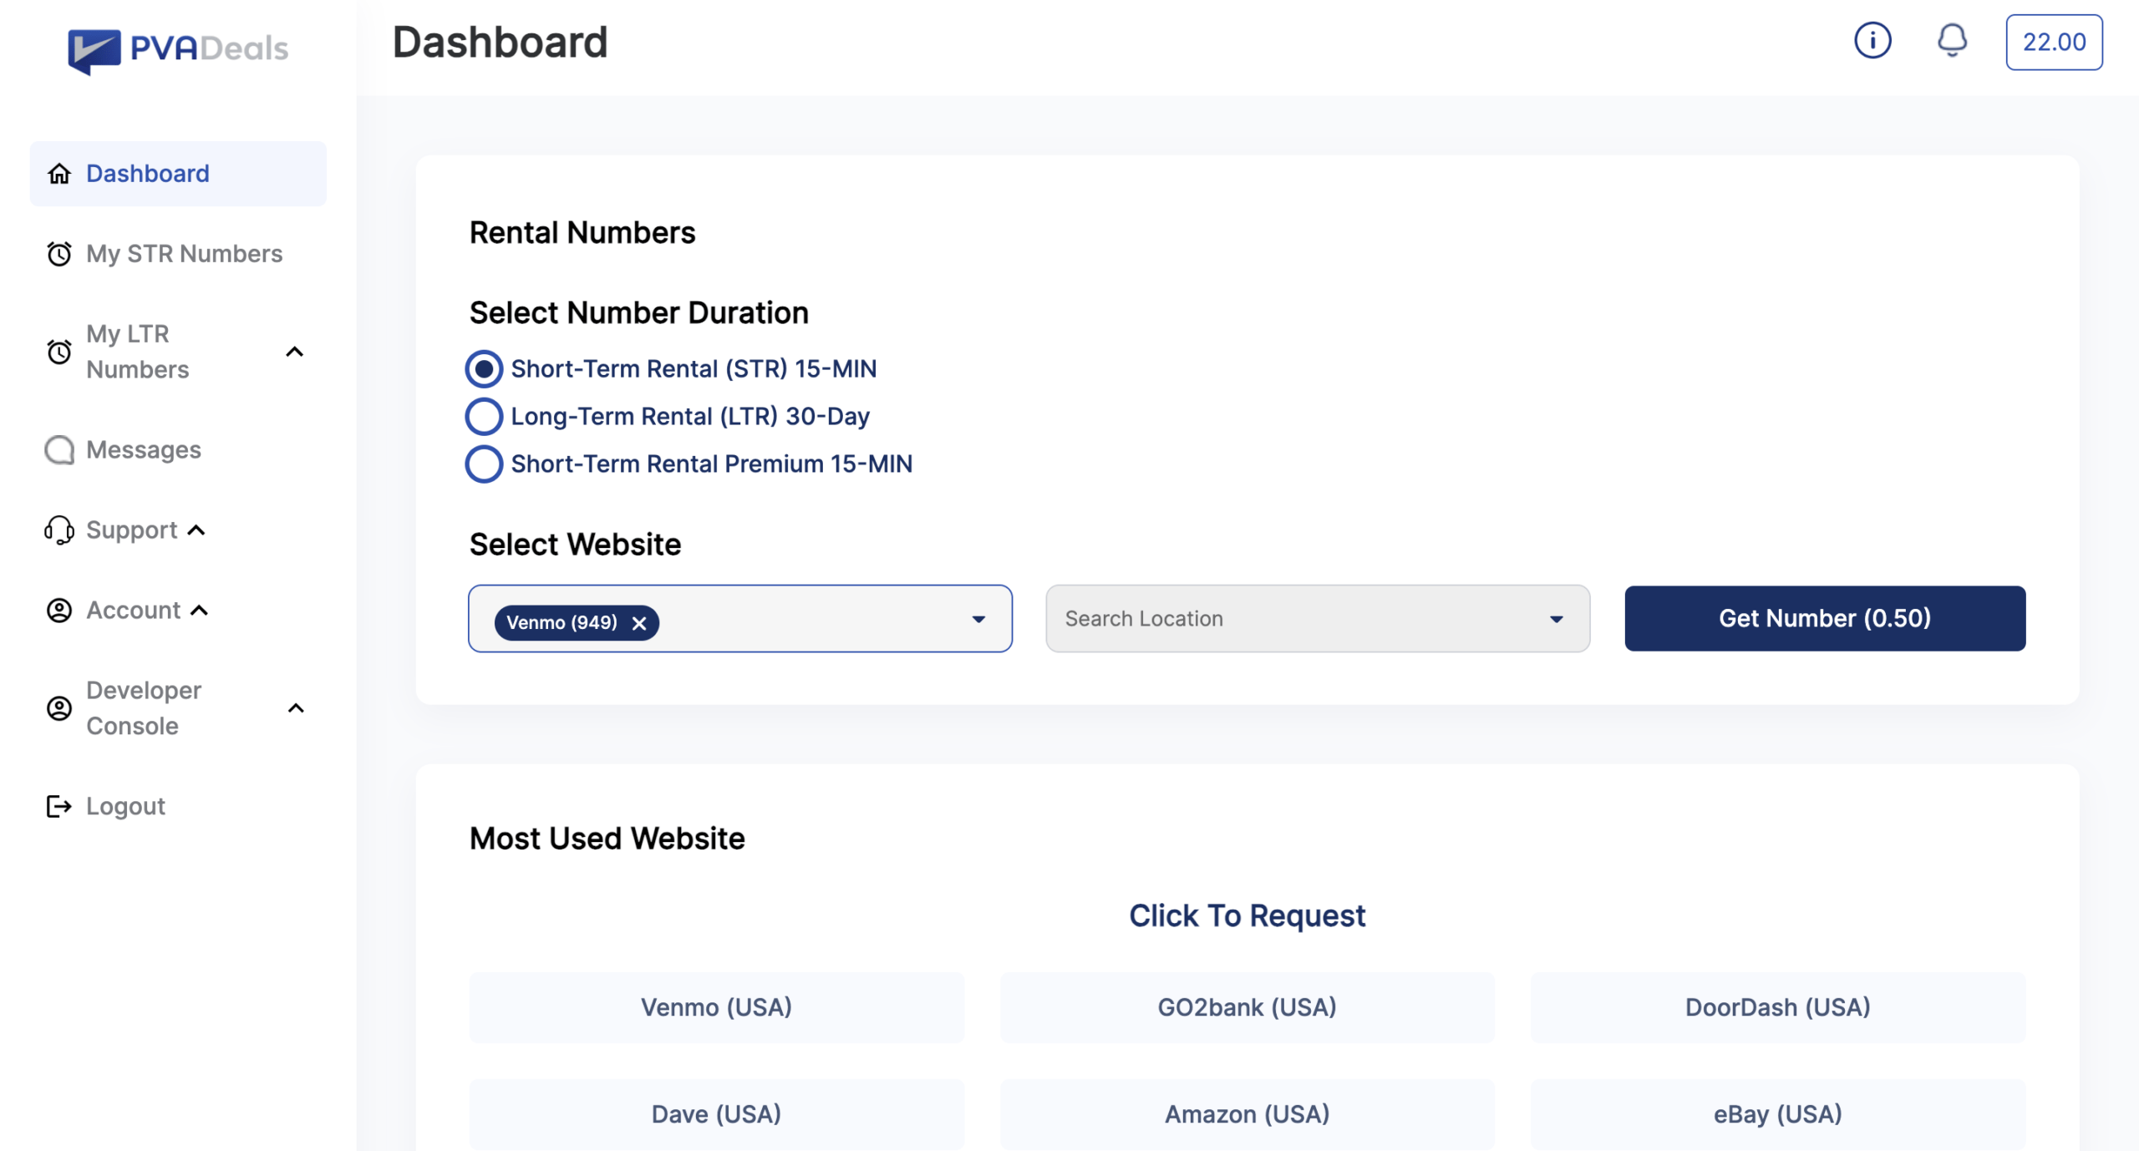Click the My LTR Numbers clock icon

coord(59,352)
